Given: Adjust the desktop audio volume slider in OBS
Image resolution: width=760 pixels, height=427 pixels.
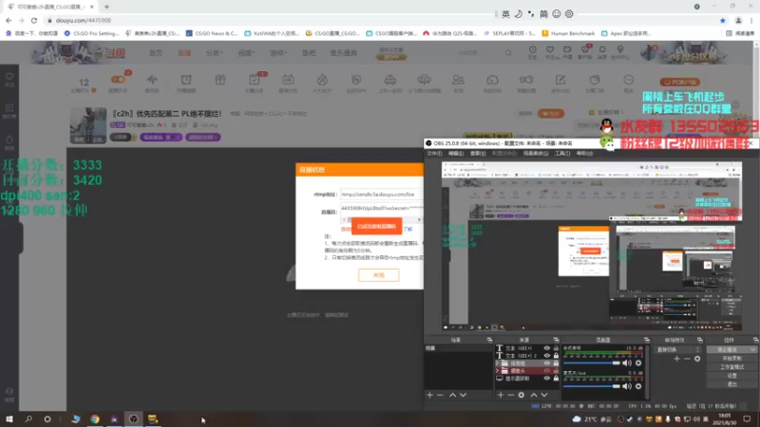Looking at the screenshot, I should tap(592, 363).
